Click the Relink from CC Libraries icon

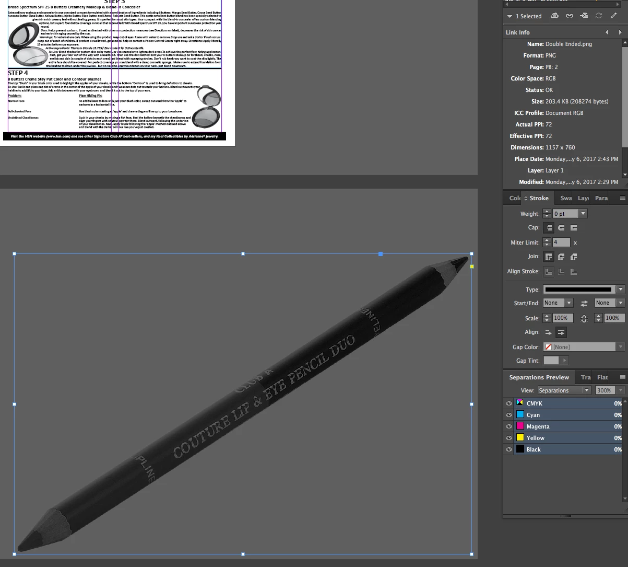[555, 16]
